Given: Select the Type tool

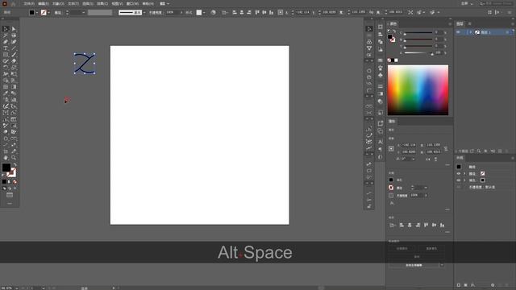Looking at the screenshot, I should (x=6, y=48).
